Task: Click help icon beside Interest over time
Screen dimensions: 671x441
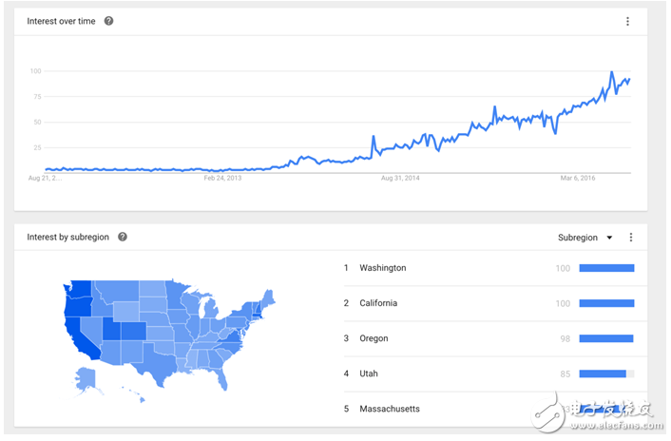Action: pos(108,21)
